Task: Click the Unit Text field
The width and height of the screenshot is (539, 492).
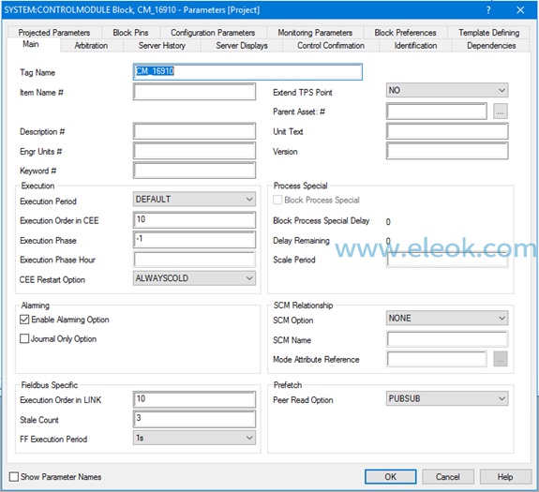Action: [447, 131]
